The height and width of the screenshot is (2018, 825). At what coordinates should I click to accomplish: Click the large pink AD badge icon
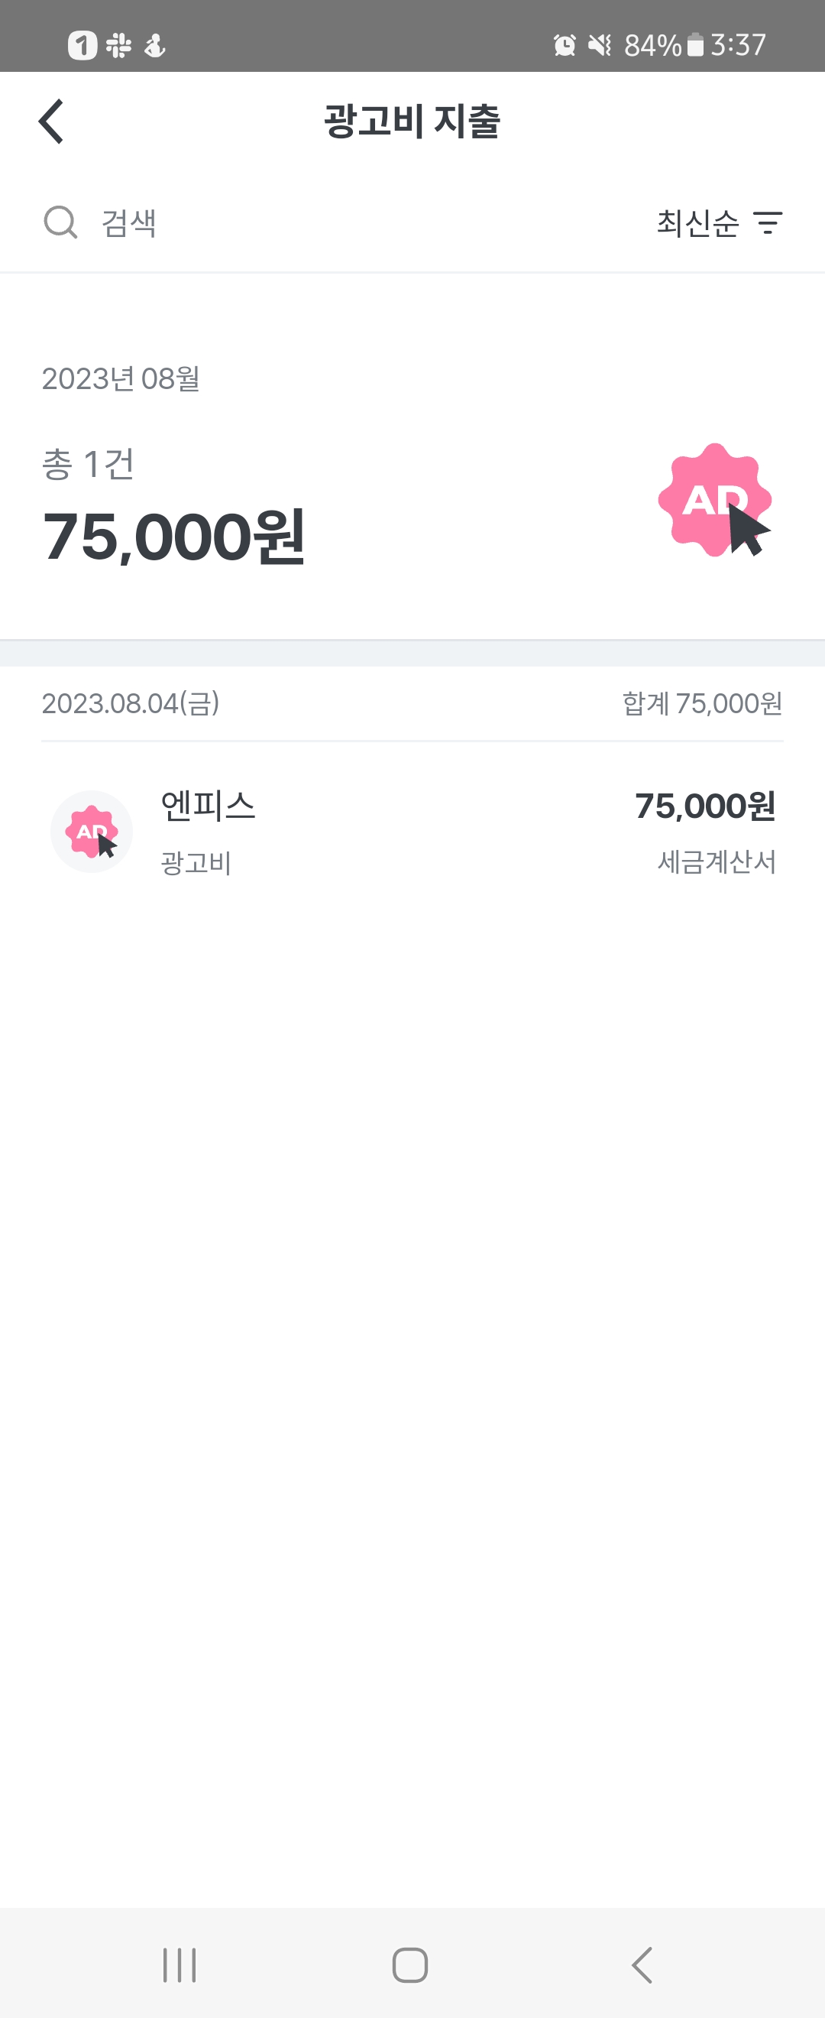(715, 501)
